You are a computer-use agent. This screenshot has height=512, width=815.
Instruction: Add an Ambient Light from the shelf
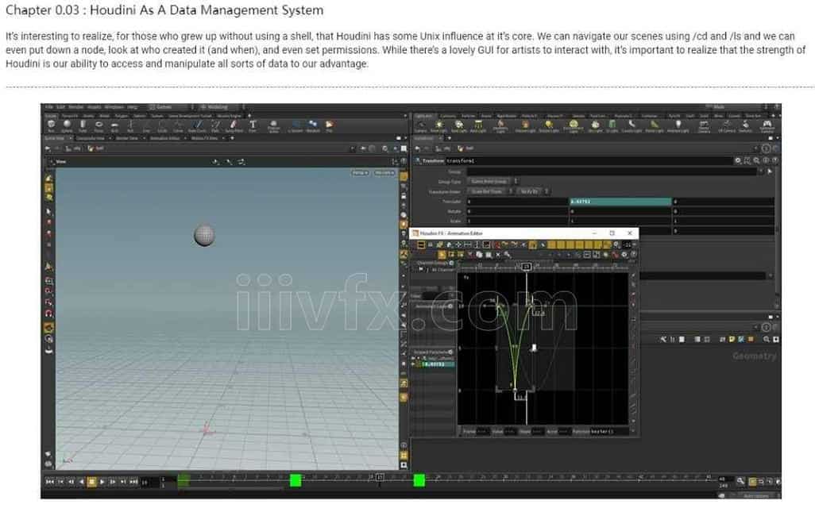click(678, 126)
